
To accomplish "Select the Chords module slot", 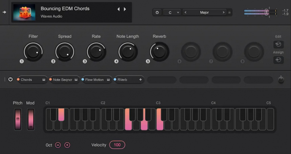I will click(33, 80).
